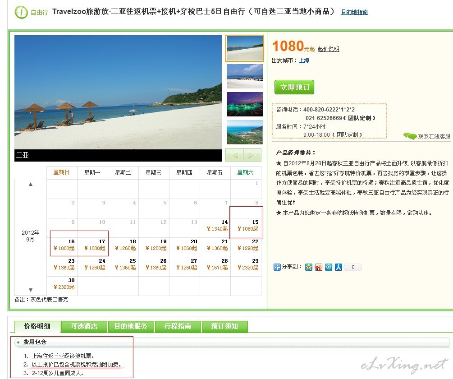The image size is (453, 380).
Task: Open 联系在线客服 chat
Action: point(427,136)
